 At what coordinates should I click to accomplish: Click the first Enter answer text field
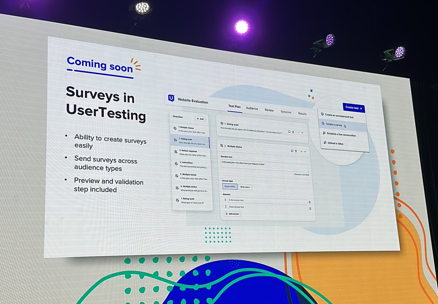pos(268,201)
